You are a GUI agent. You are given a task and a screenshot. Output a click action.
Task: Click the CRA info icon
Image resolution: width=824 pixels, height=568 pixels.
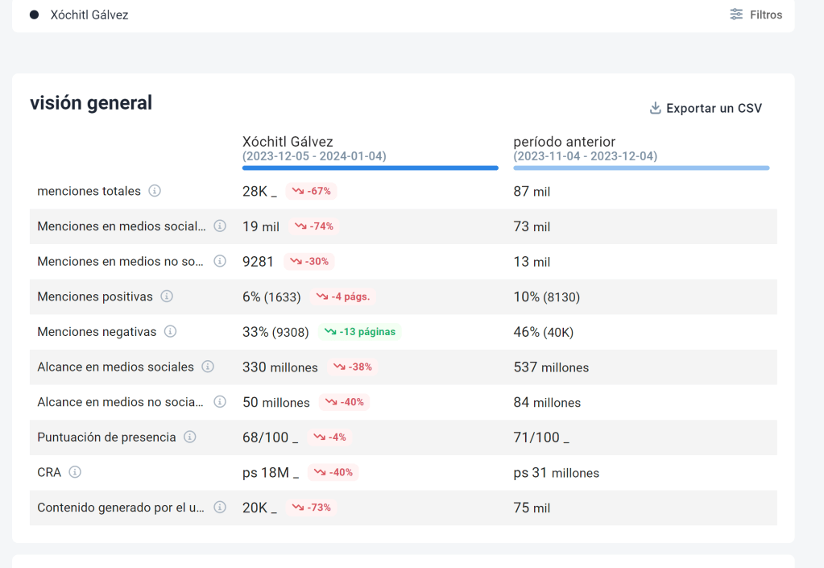pyautogui.click(x=75, y=472)
